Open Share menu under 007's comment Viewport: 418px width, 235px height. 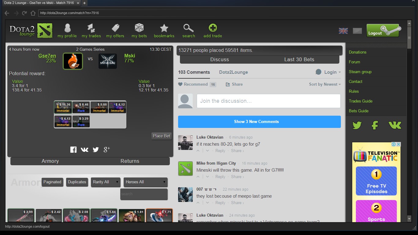point(237,203)
